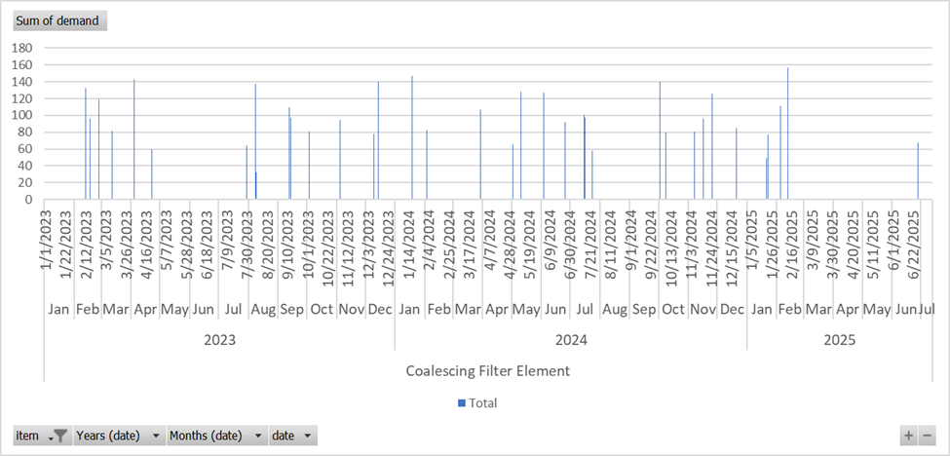Click the Aug 2024 month label
The image size is (950, 456).
coord(615,310)
